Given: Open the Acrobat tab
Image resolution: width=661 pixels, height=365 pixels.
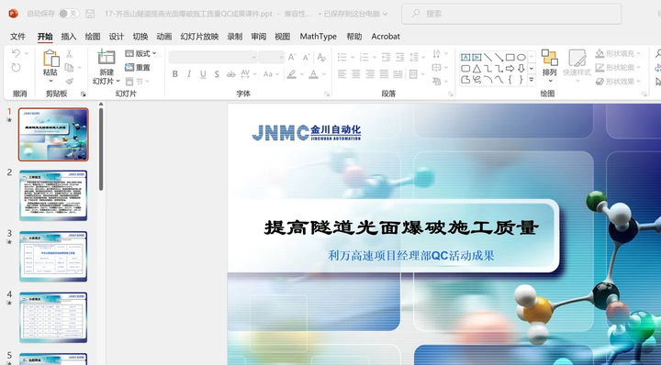Looking at the screenshot, I should tap(386, 37).
